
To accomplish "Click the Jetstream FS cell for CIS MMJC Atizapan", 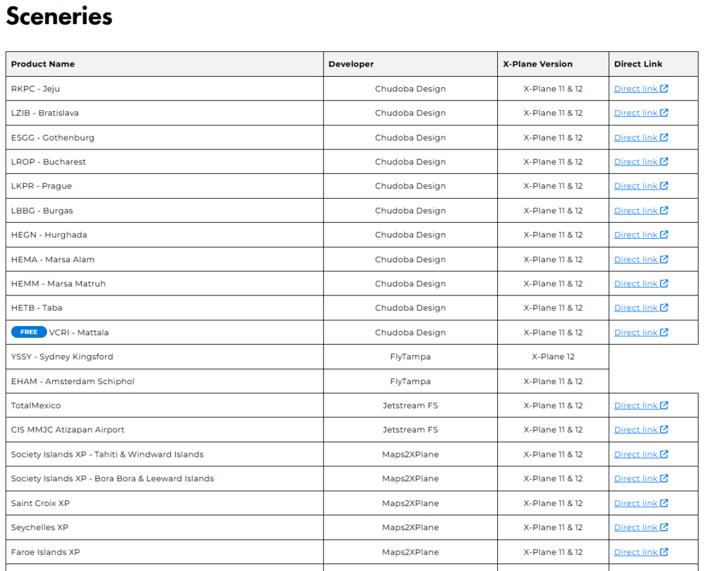I will 410,430.
